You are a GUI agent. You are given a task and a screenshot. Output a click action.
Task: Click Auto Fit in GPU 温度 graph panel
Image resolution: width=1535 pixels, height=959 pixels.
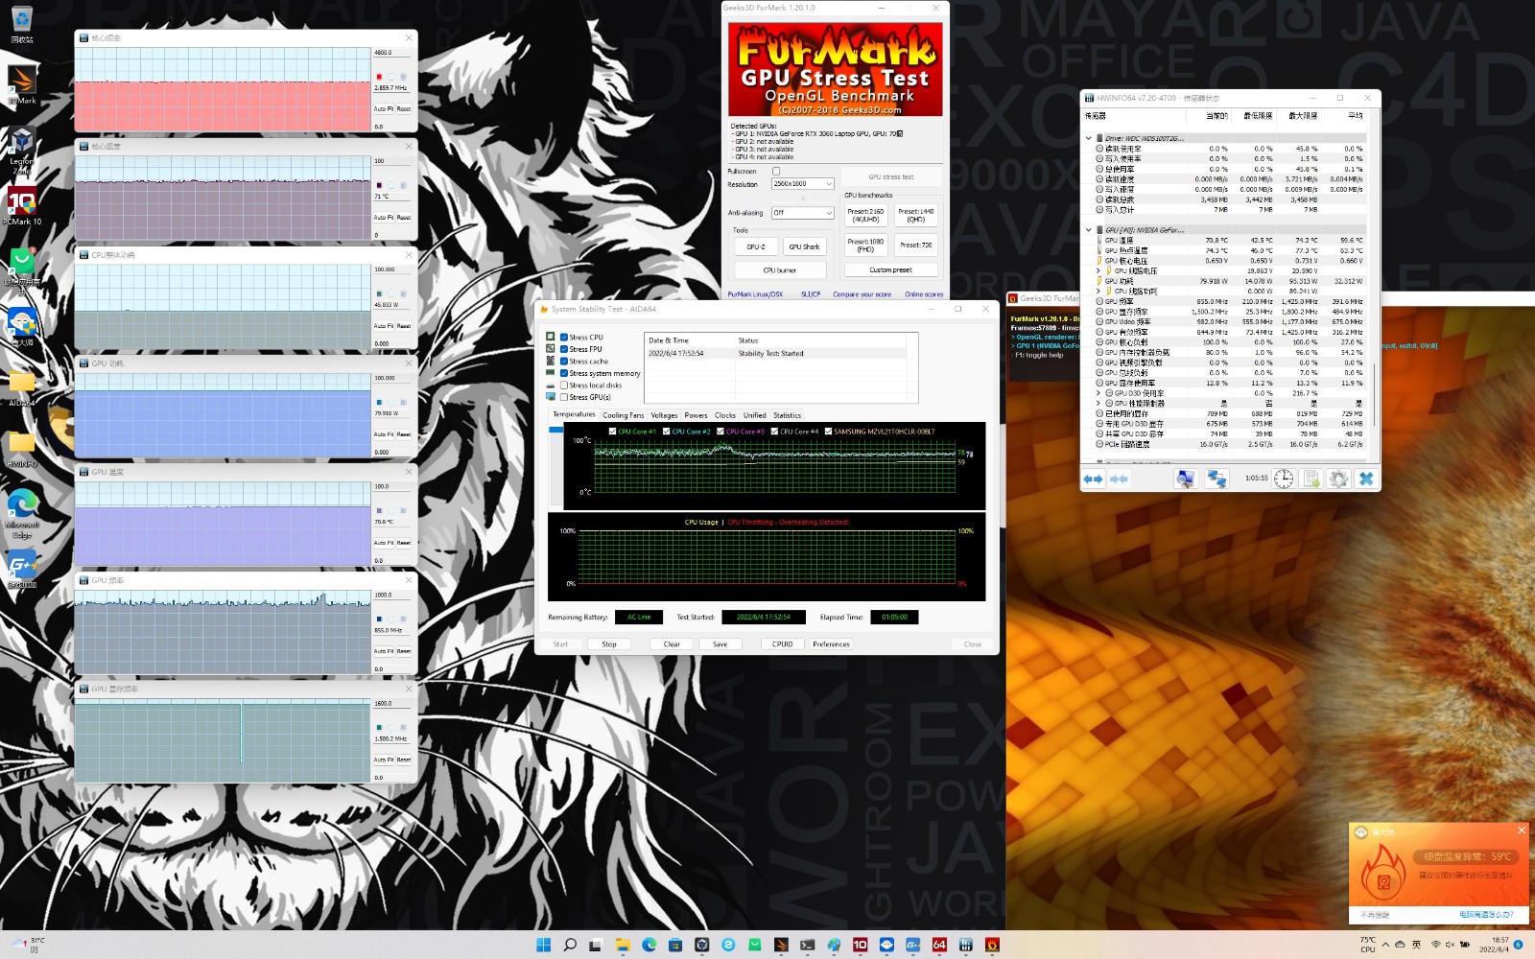tap(383, 543)
